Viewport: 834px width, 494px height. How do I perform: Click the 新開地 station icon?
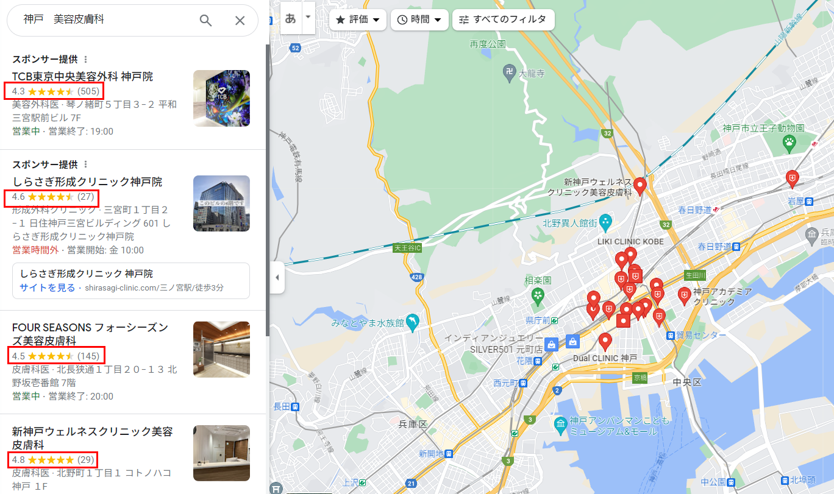tap(449, 454)
